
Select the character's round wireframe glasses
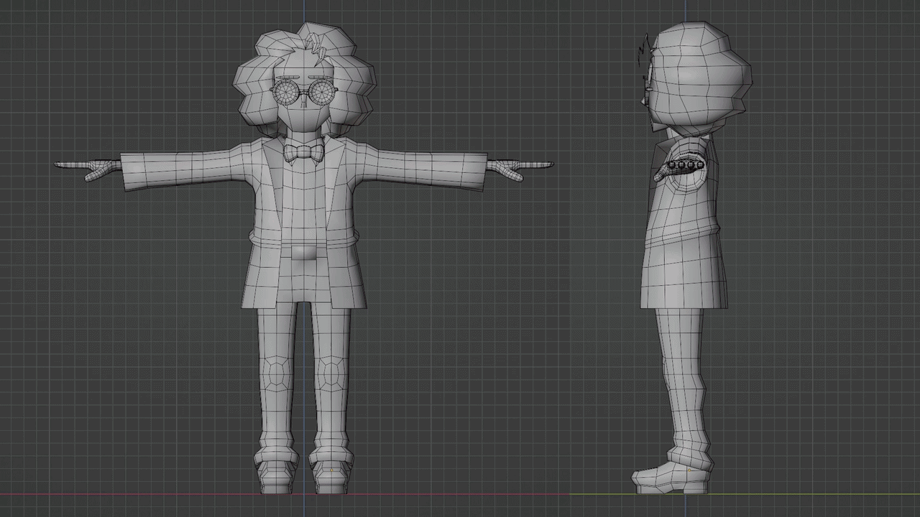[x=286, y=92]
